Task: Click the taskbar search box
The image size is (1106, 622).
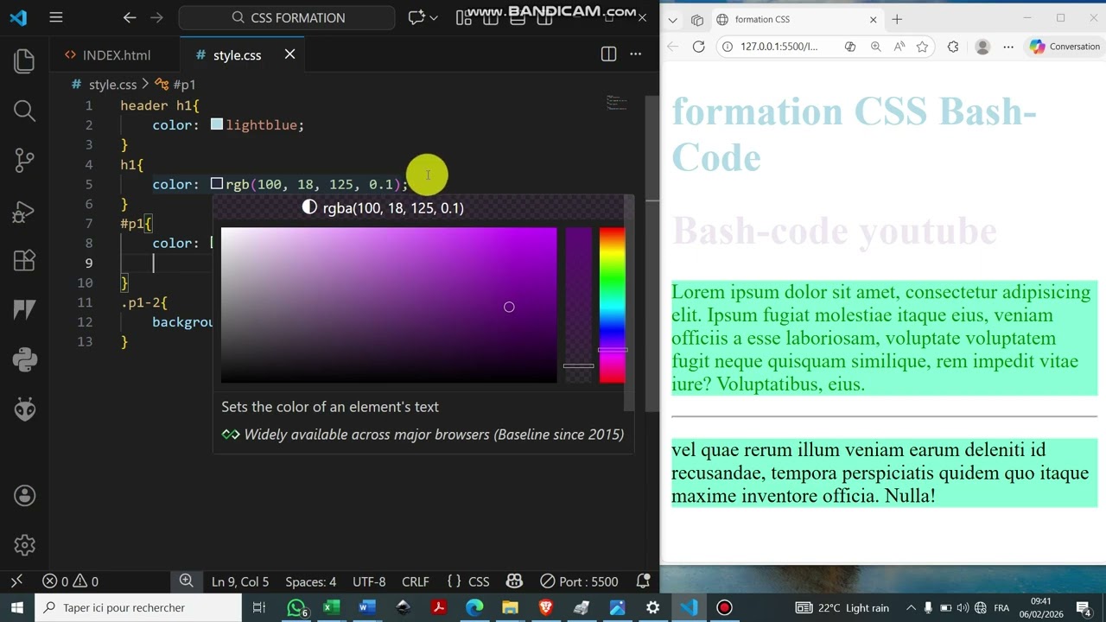Action: tap(138, 607)
